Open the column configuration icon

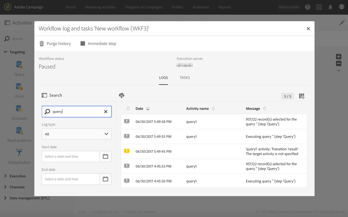pos(301,96)
